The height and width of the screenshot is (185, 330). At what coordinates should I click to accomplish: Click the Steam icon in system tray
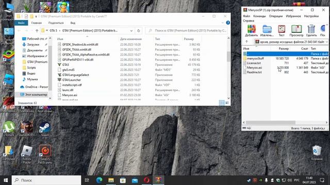249,180
